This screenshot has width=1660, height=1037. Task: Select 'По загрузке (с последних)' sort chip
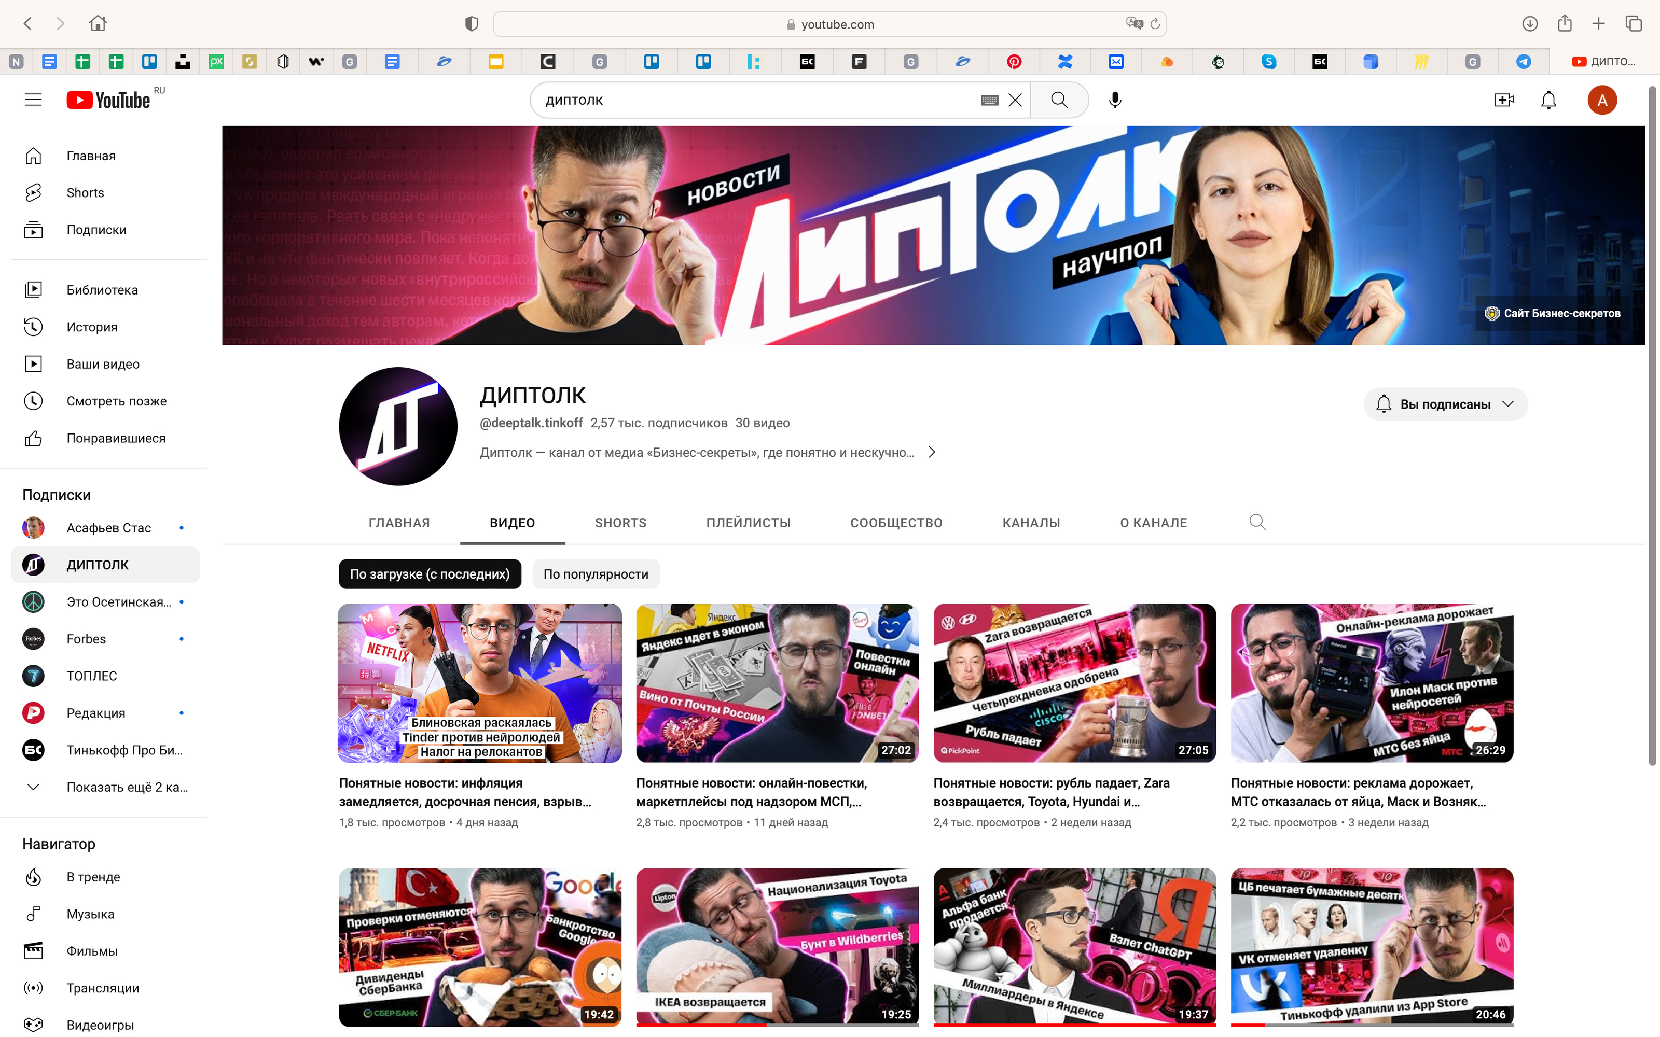click(430, 574)
